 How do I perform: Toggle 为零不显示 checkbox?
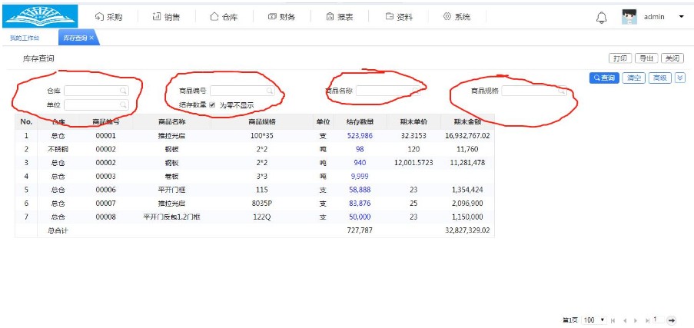[213, 104]
